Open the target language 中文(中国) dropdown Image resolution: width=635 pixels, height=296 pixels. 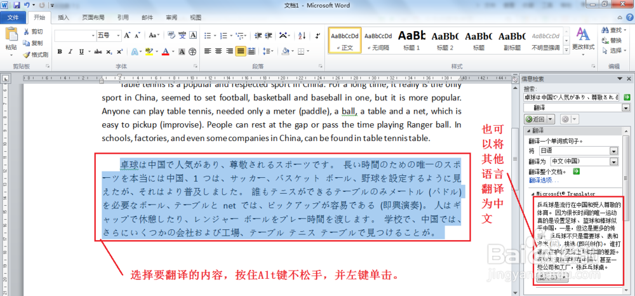(614, 161)
